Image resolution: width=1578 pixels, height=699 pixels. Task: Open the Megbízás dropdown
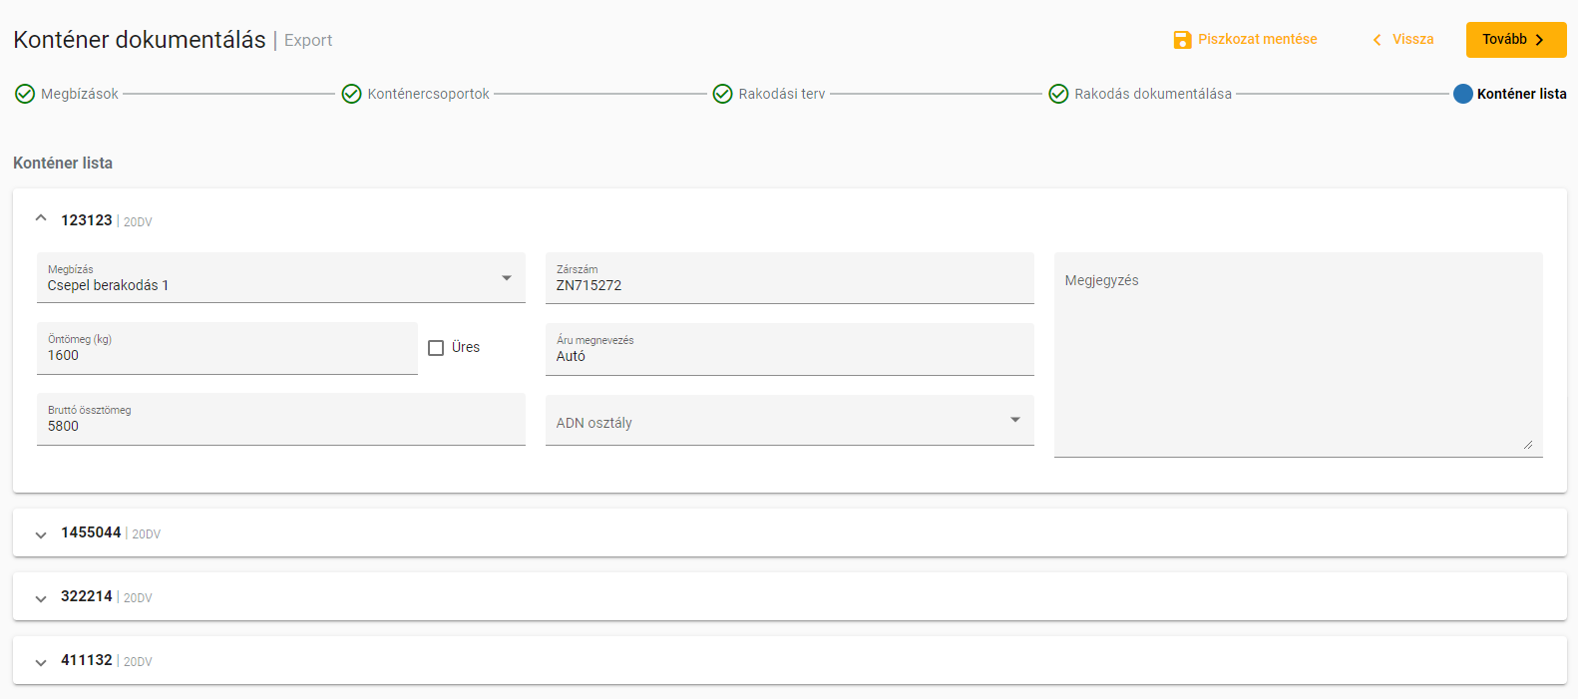(280, 278)
